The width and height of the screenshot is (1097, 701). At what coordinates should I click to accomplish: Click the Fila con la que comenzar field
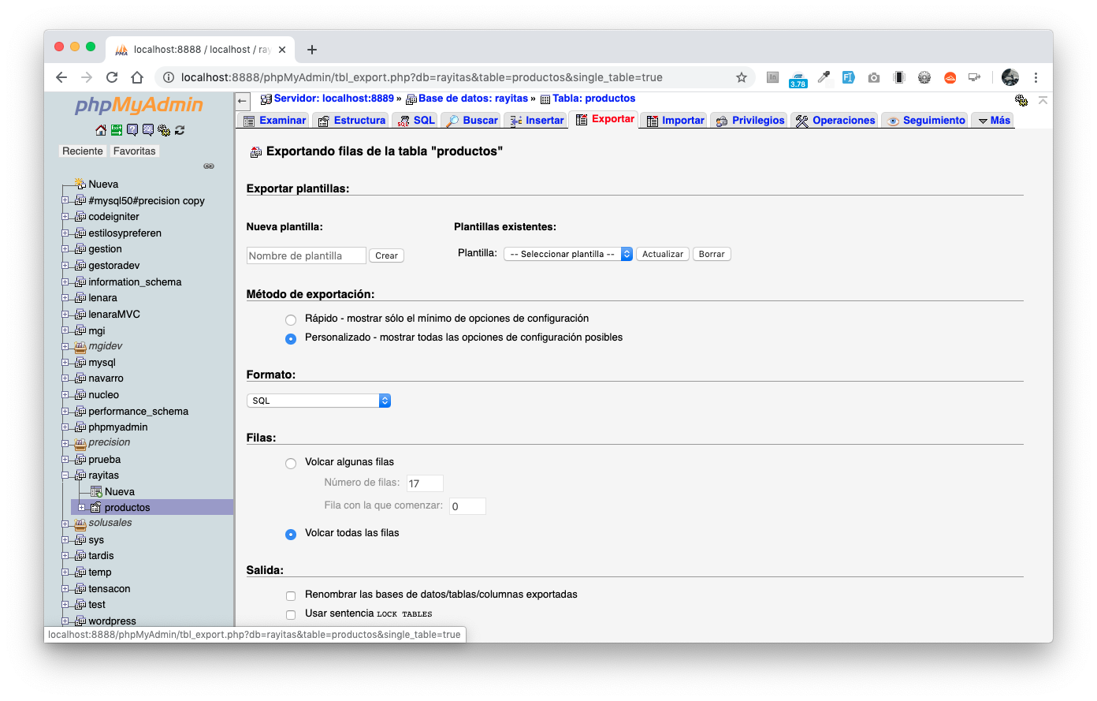(x=467, y=506)
